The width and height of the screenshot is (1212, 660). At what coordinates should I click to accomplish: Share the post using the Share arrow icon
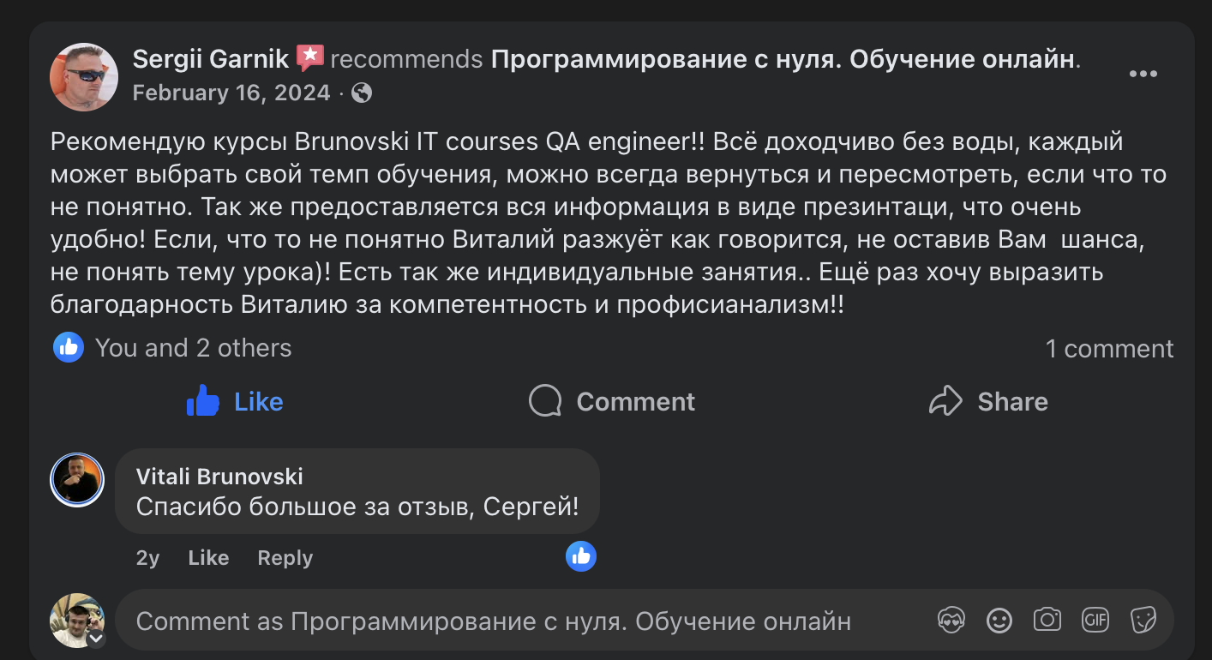click(x=987, y=401)
